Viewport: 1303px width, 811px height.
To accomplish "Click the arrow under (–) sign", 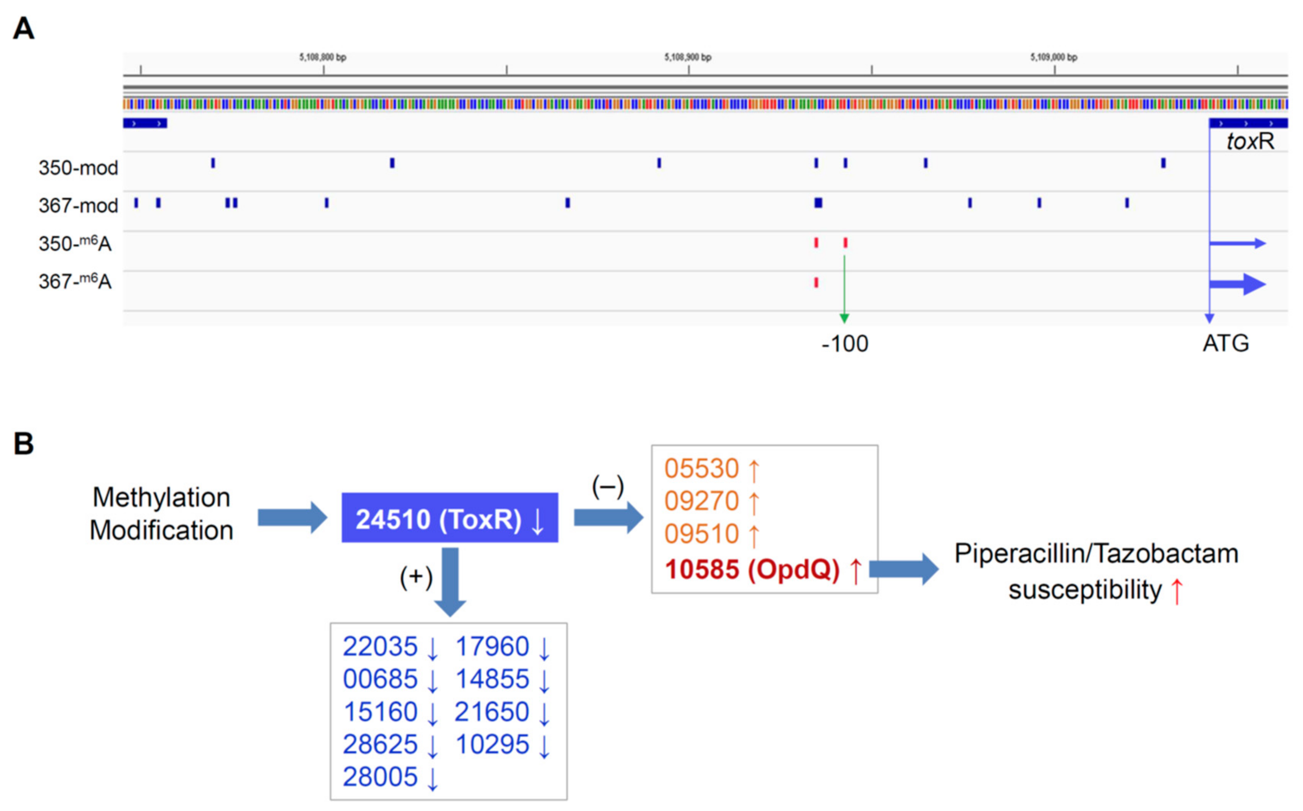I will (x=608, y=517).
